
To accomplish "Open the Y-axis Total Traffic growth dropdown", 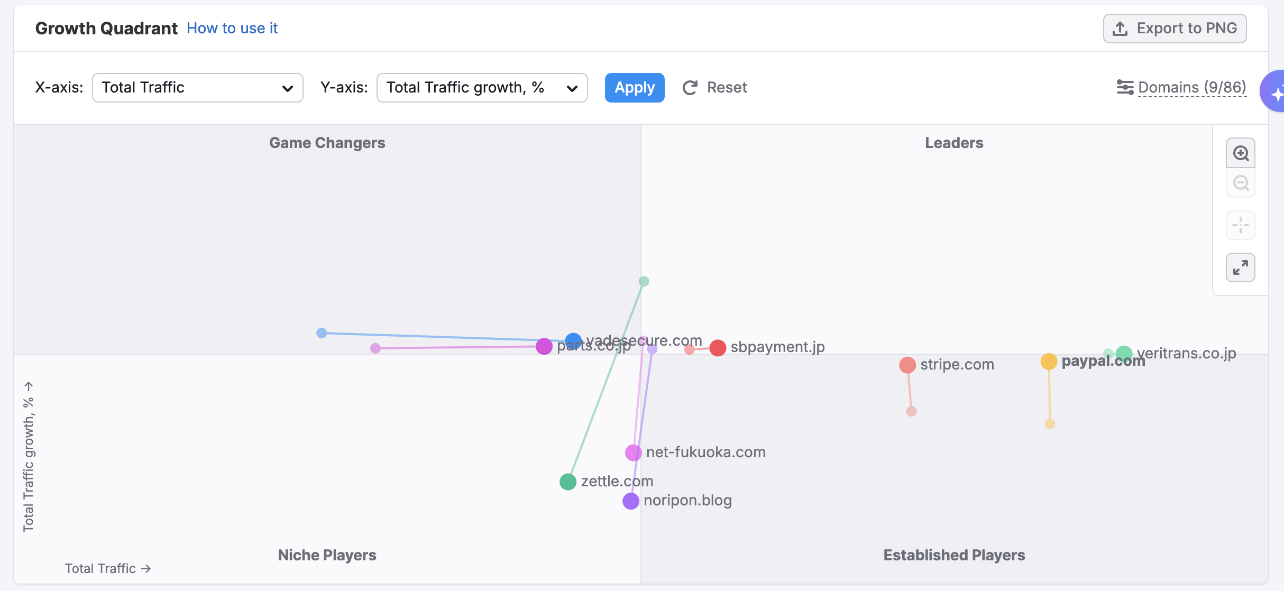I will coord(482,88).
